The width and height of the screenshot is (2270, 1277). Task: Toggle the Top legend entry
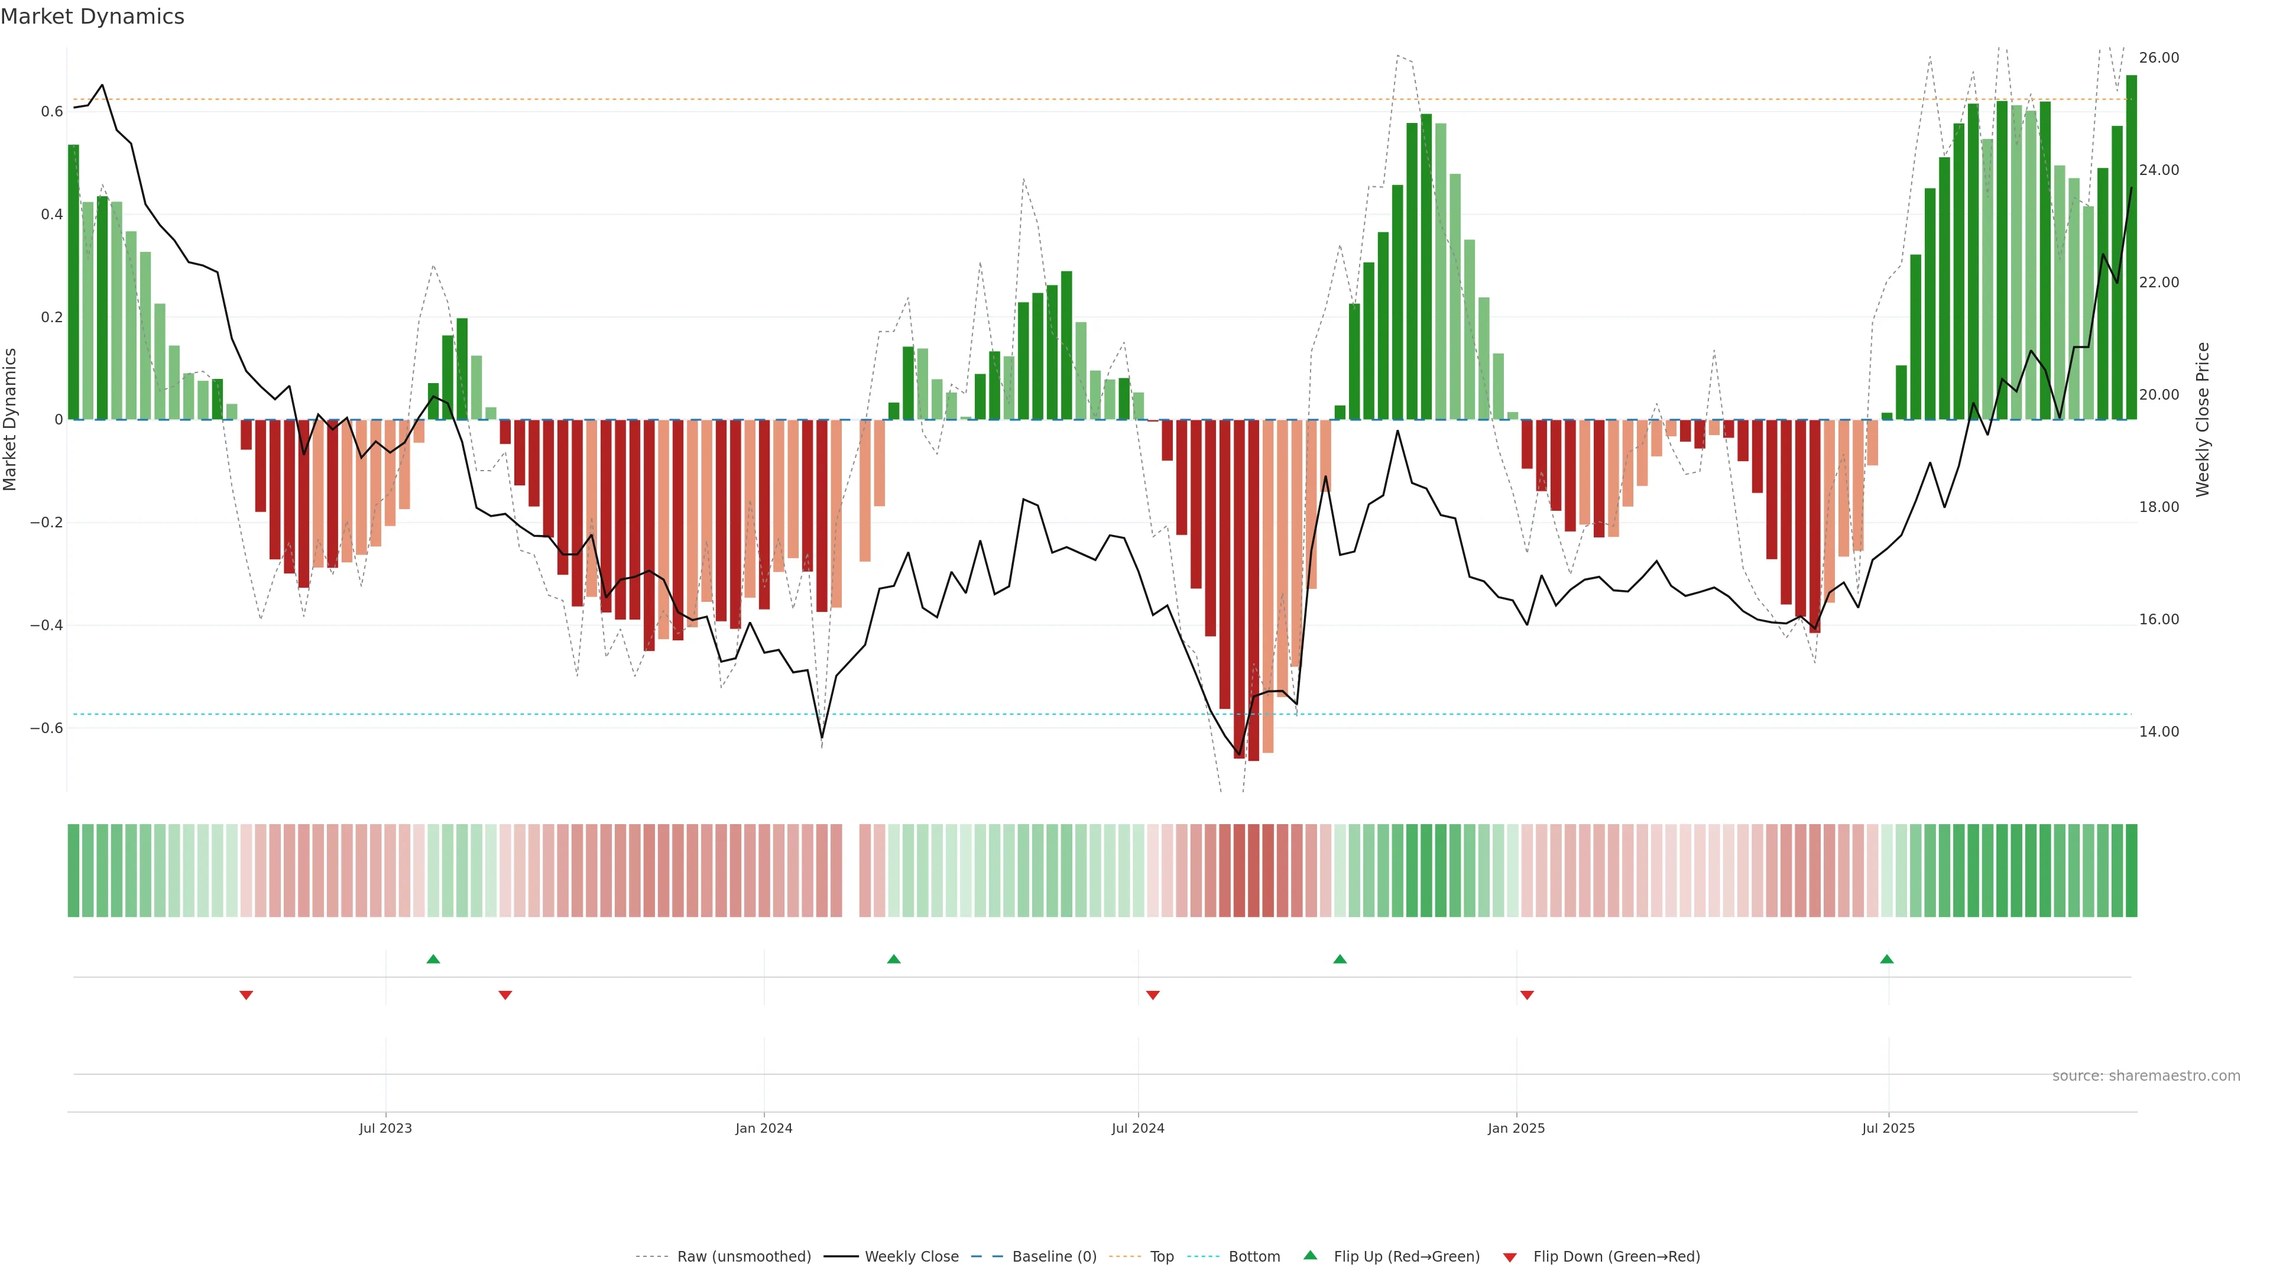[x=1162, y=1257]
